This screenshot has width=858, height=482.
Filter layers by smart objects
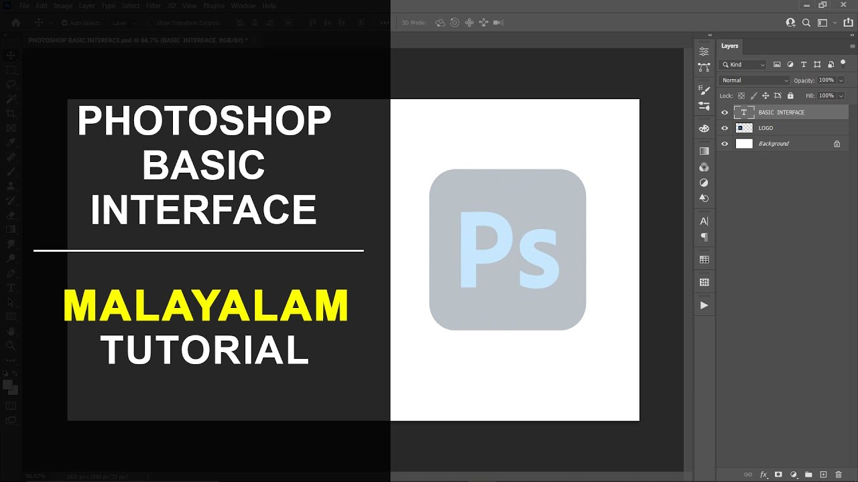coord(831,65)
